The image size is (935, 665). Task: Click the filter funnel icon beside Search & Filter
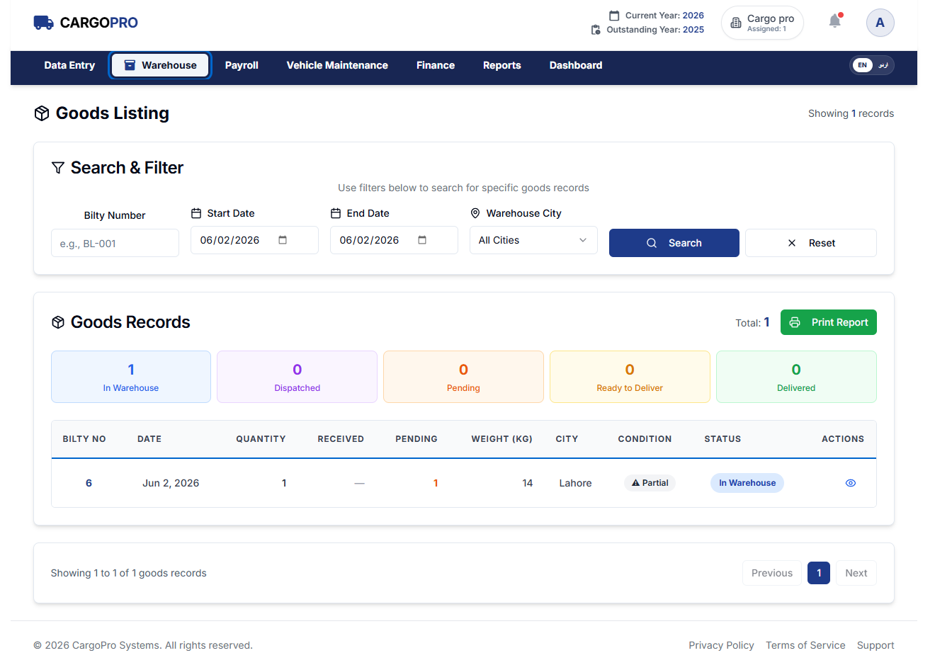58,168
